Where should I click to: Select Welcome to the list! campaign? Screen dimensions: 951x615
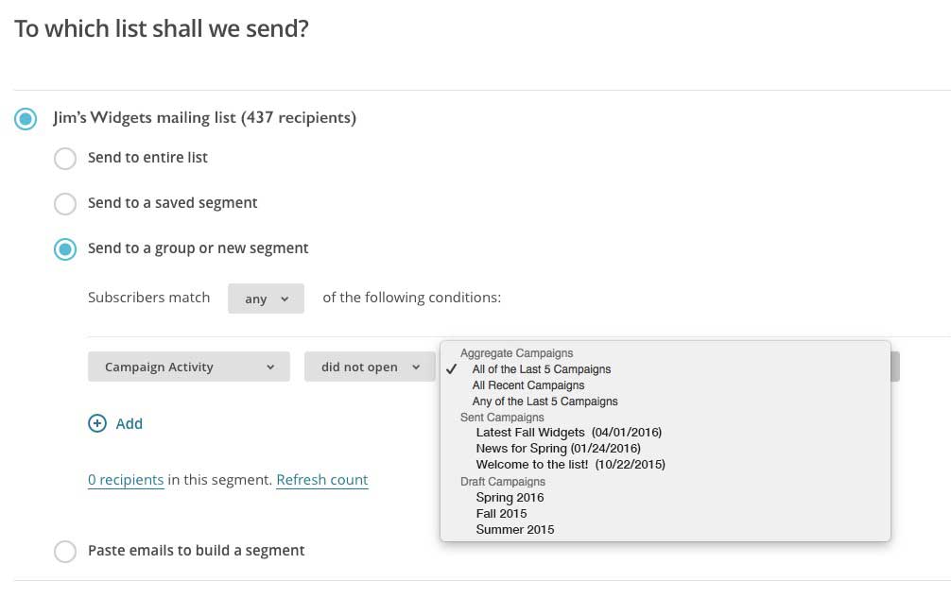[x=570, y=465]
